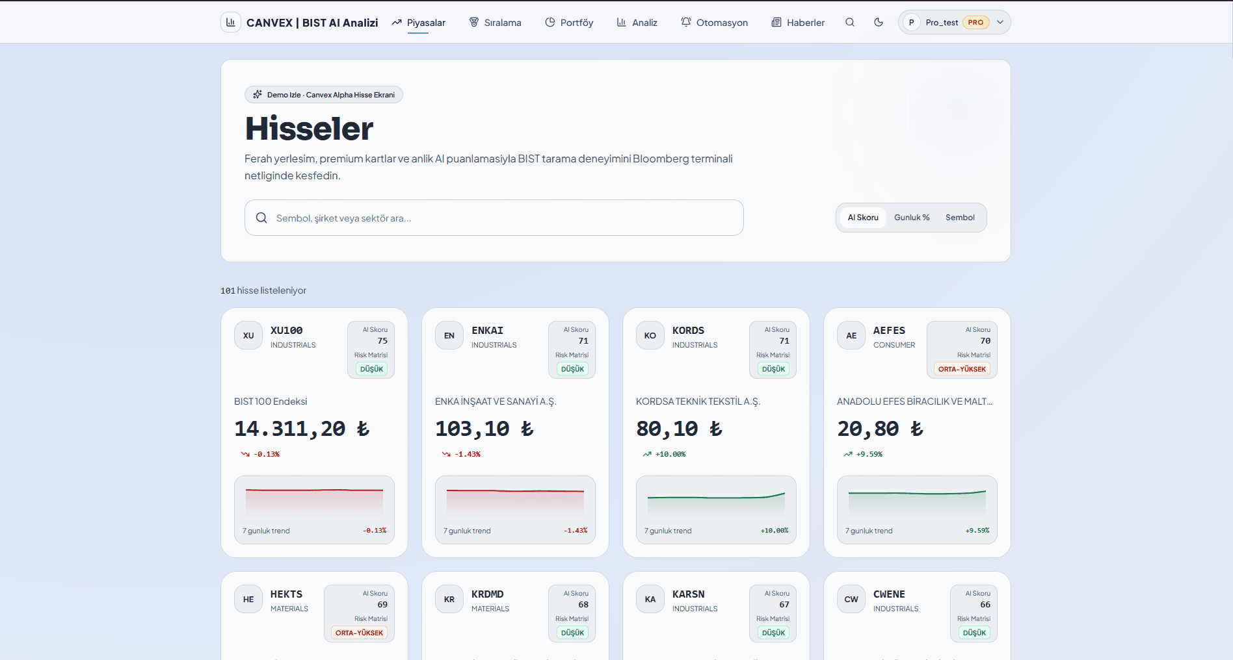Click the 80,10 ₺ price
Screen dimensions: 1233x660
680,429
